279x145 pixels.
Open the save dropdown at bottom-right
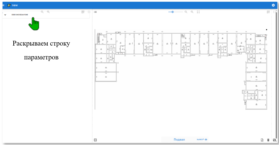tap(274, 140)
